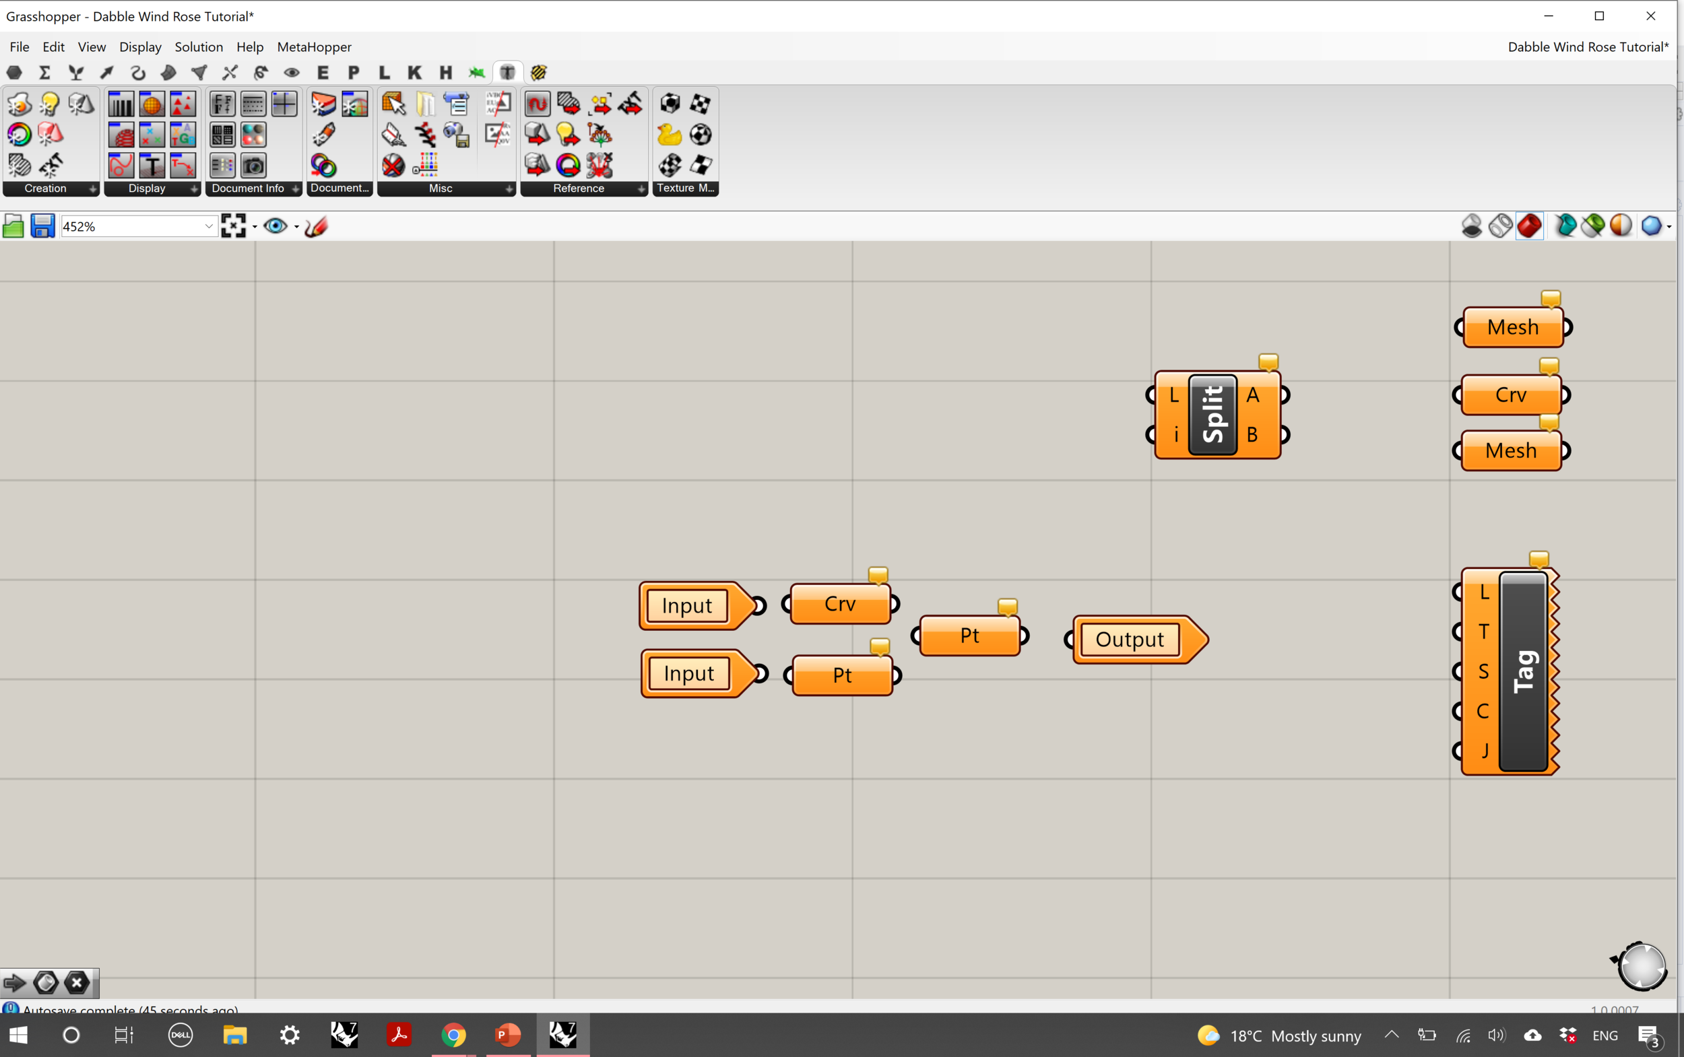
Task: Select the soccer ball icon in the Reference panel
Action: point(701,134)
